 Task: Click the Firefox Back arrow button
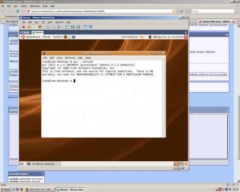3,11
